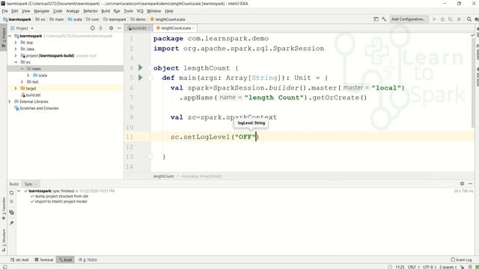The image size is (479, 269).
Task: Run the lengthCount object from the gutter
Action: click(141, 68)
